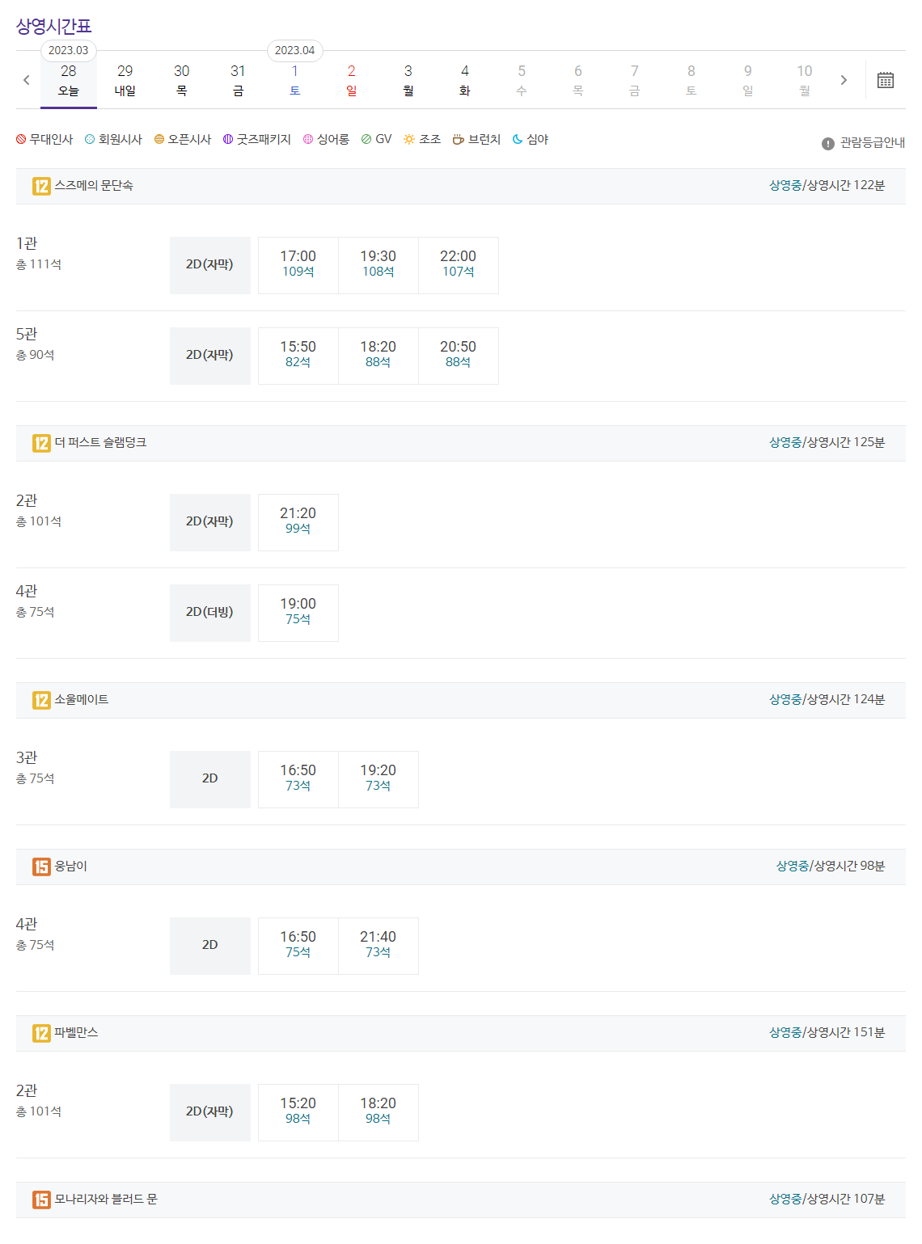Select date tab 29 내일
922x1244 pixels.
125,81
